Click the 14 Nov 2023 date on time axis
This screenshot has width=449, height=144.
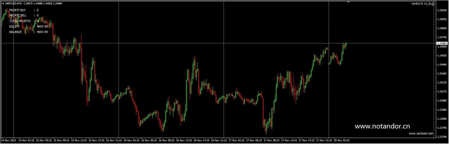[x=8, y=141]
